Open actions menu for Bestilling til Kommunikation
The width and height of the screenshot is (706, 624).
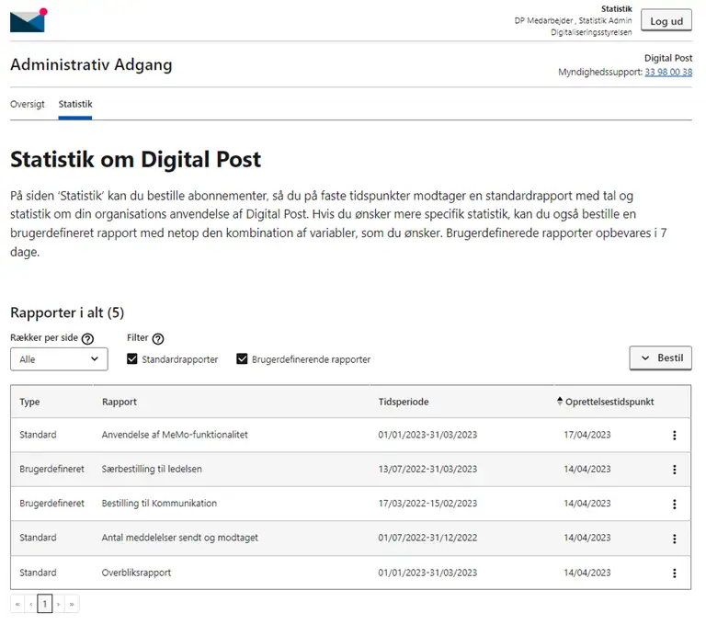pos(674,504)
